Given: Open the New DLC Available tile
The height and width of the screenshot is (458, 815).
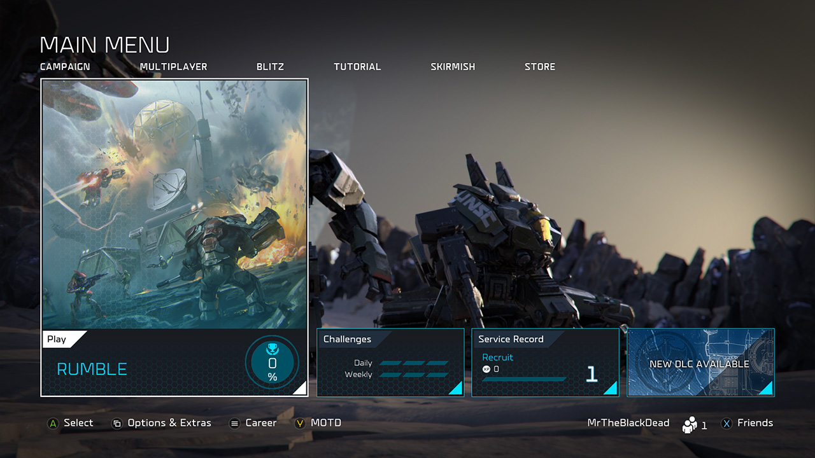Looking at the screenshot, I should pos(700,363).
